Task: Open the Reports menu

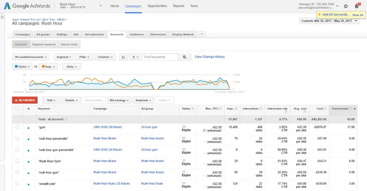Action: [x=178, y=6]
